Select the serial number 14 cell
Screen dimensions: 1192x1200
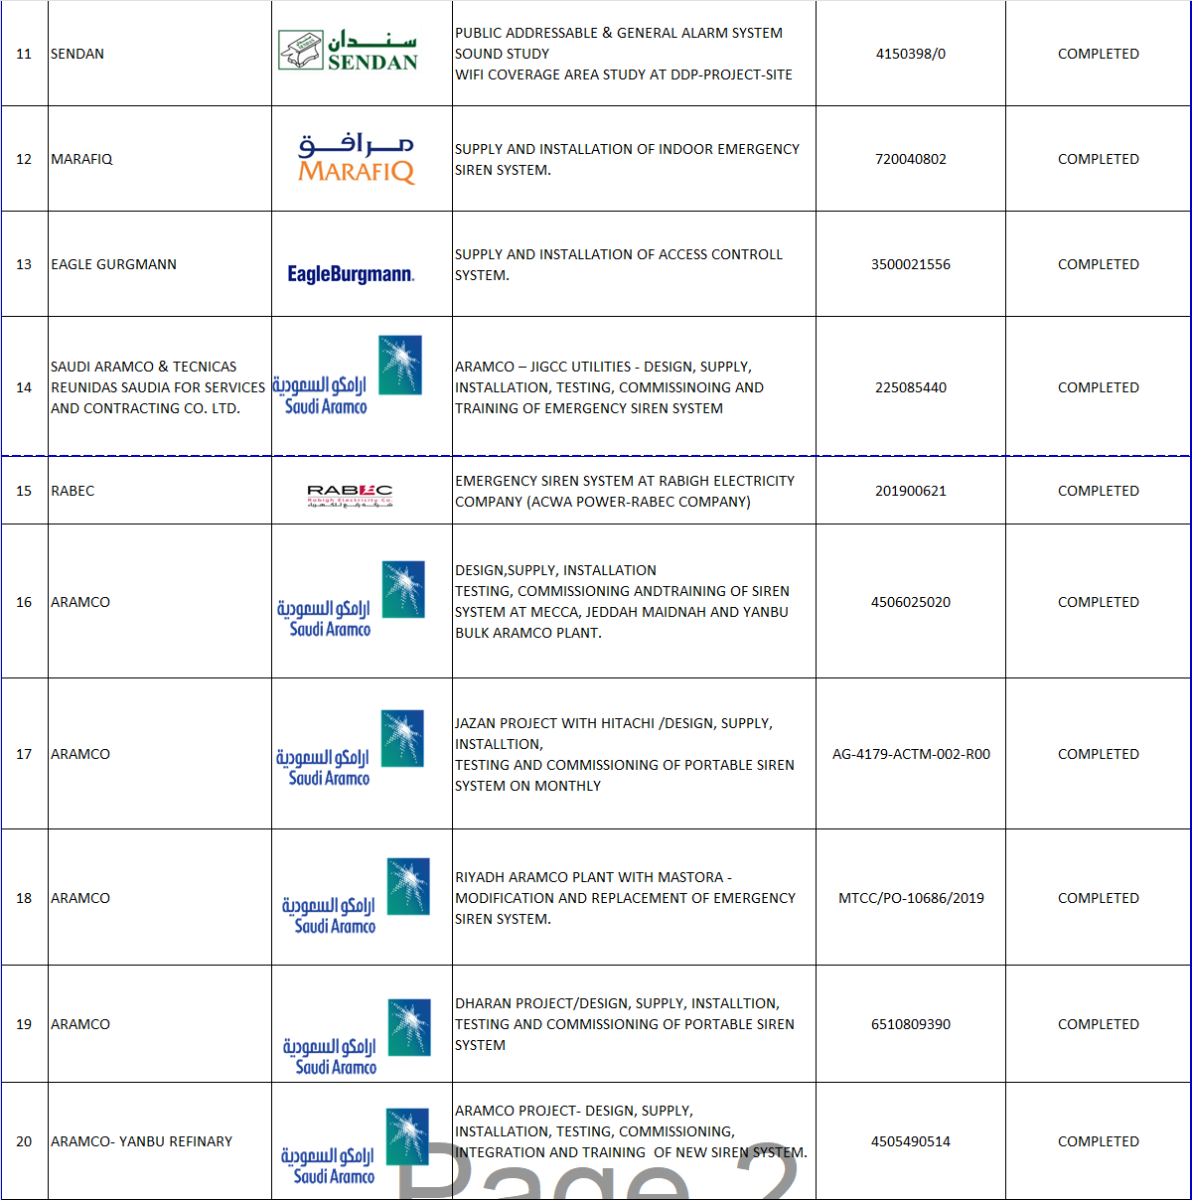(x=24, y=387)
